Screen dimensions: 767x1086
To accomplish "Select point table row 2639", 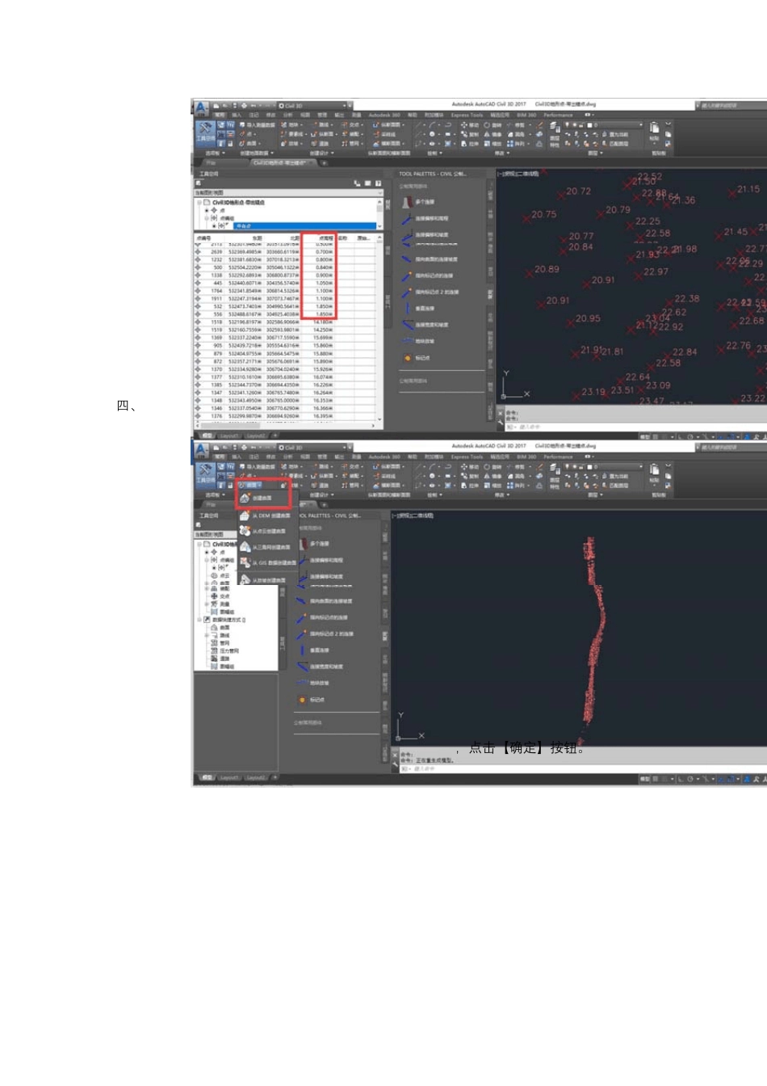I will point(285,252).
